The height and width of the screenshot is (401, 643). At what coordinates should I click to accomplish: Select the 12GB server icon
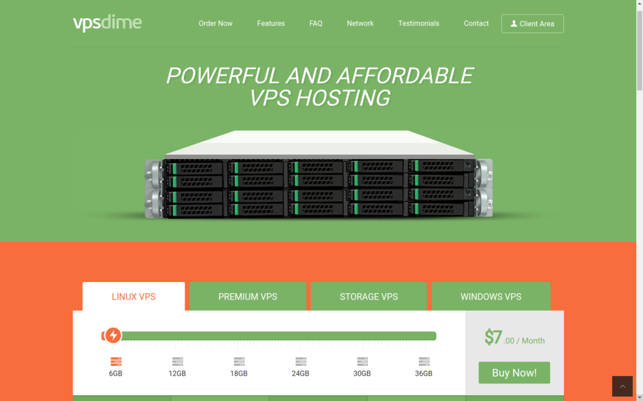tap(178, 362)
